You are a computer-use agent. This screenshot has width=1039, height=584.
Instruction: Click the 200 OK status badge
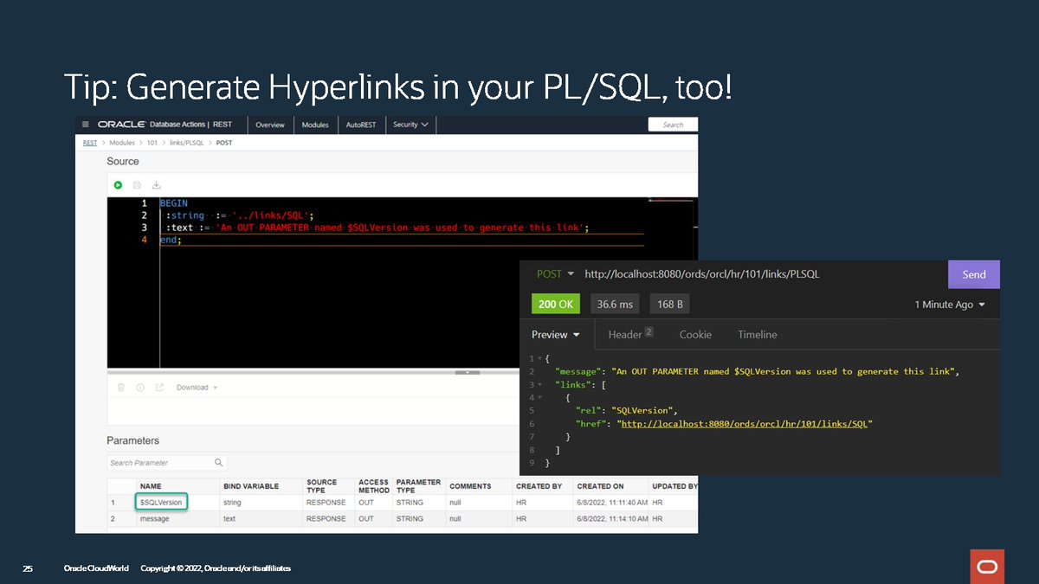[556, 305]
